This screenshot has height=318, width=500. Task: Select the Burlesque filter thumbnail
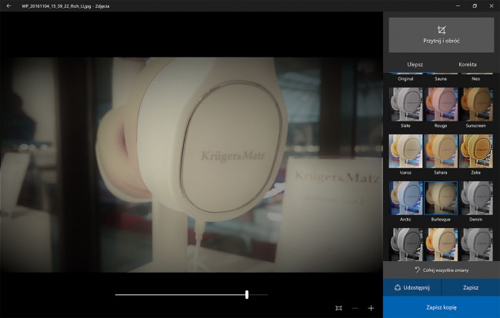(441, 198)
